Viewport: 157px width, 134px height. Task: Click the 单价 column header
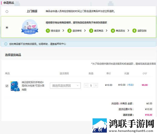tap(109, 73)
